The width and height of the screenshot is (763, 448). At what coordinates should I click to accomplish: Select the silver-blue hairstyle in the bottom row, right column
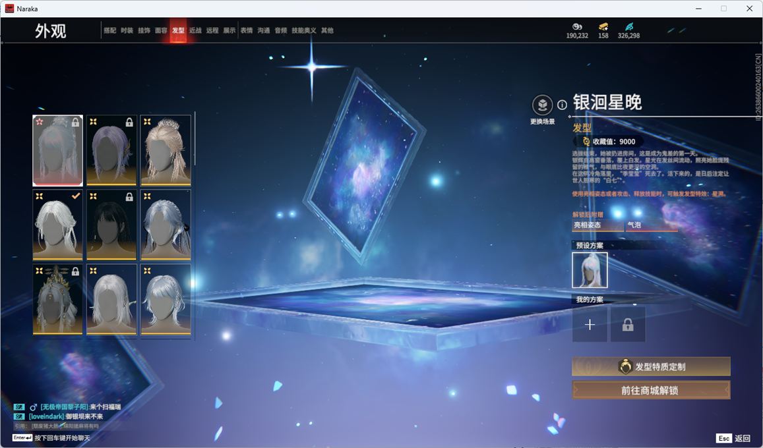click(x=166, y=300)
